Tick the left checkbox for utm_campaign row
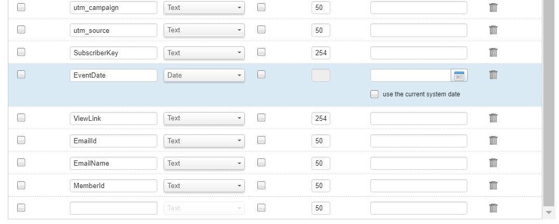This screenshot has width=559, height=224. pos(21,7)
